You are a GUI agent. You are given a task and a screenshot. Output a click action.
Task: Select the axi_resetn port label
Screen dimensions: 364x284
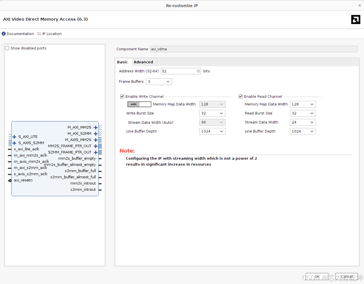[23, 180]
